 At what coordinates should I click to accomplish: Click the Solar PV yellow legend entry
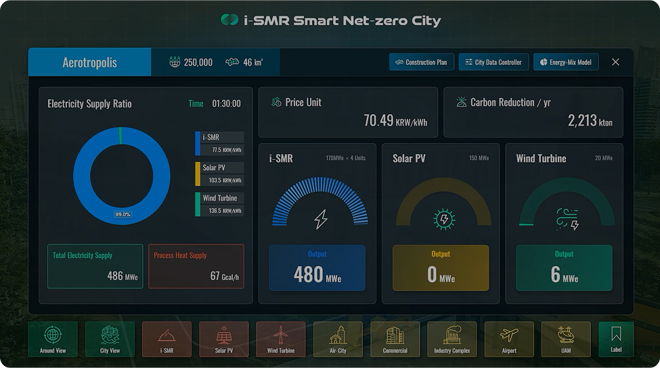coord(219,174)
